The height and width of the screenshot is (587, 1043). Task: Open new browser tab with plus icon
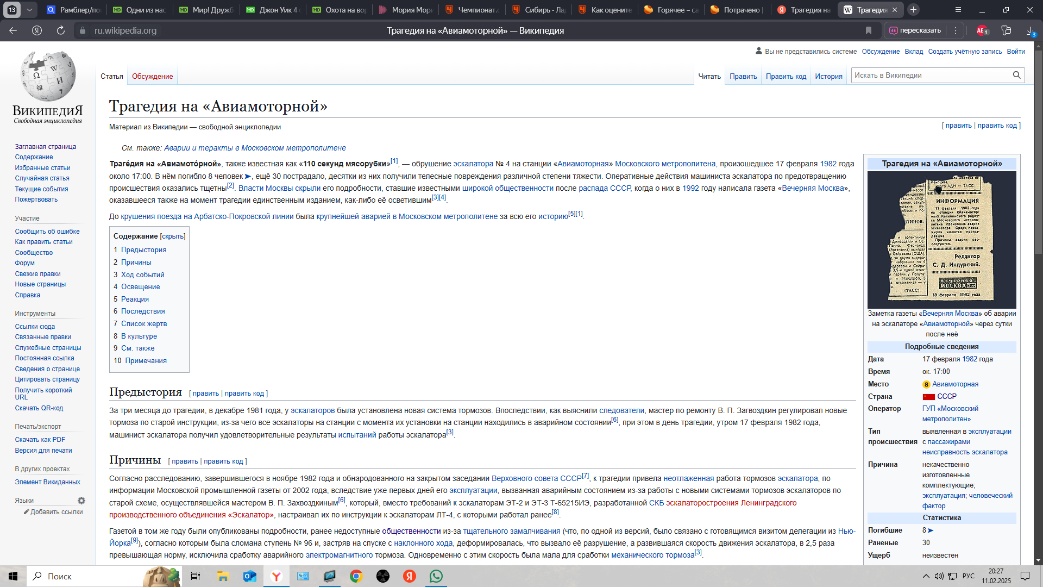914,10
